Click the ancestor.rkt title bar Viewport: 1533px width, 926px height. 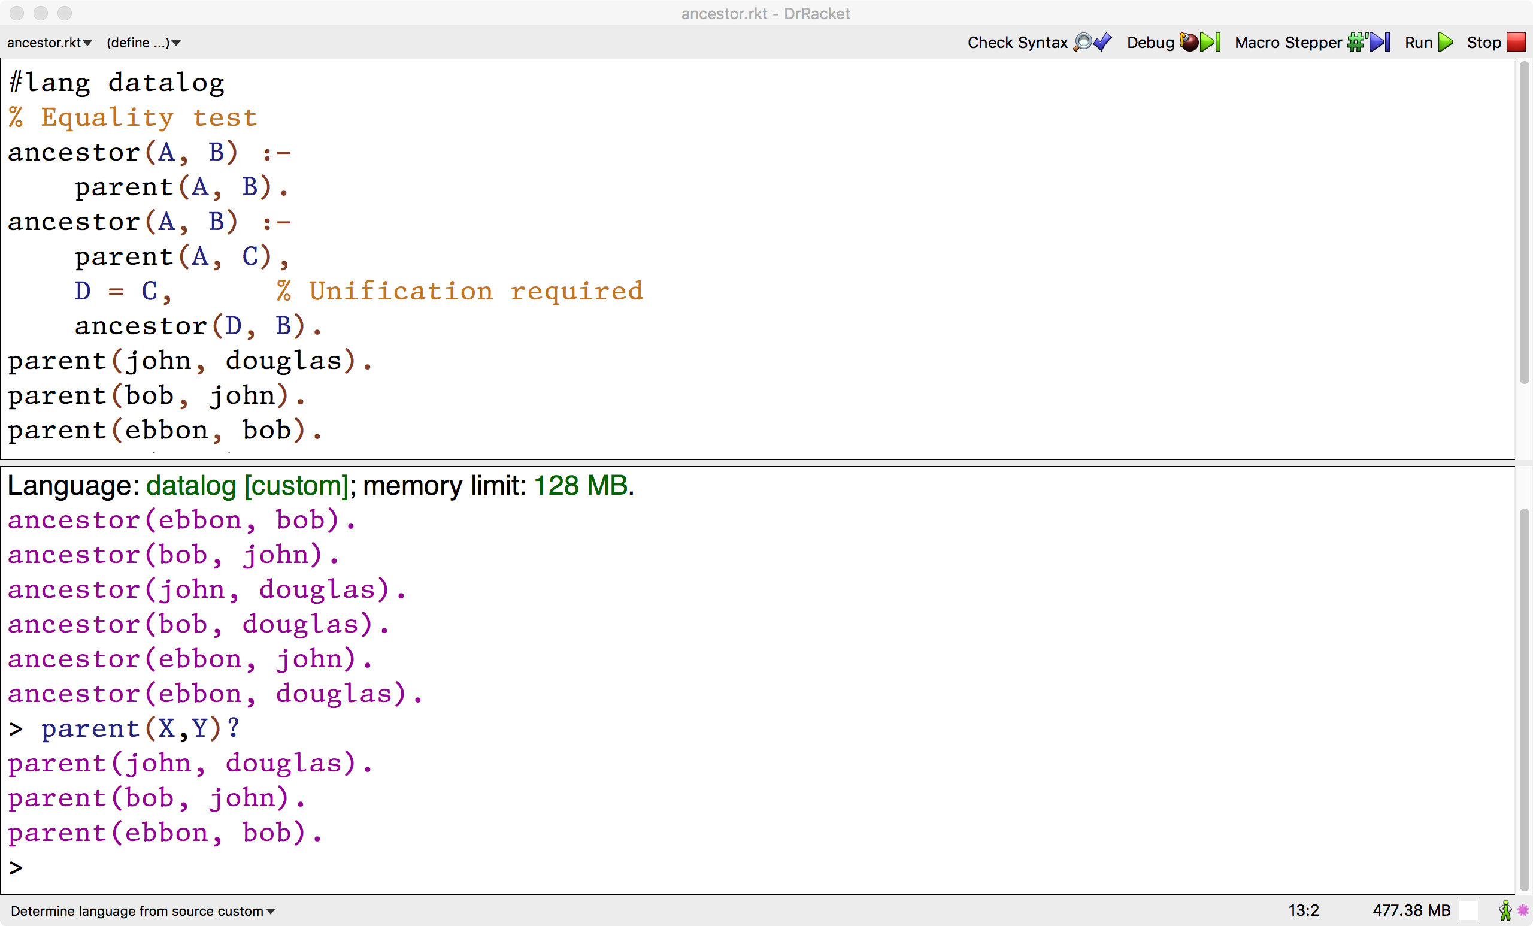point(766,13)
